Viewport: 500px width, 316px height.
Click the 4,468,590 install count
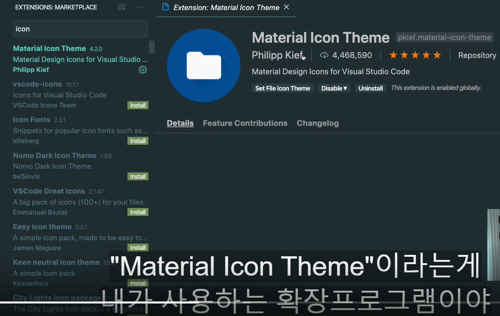point(352,55)
